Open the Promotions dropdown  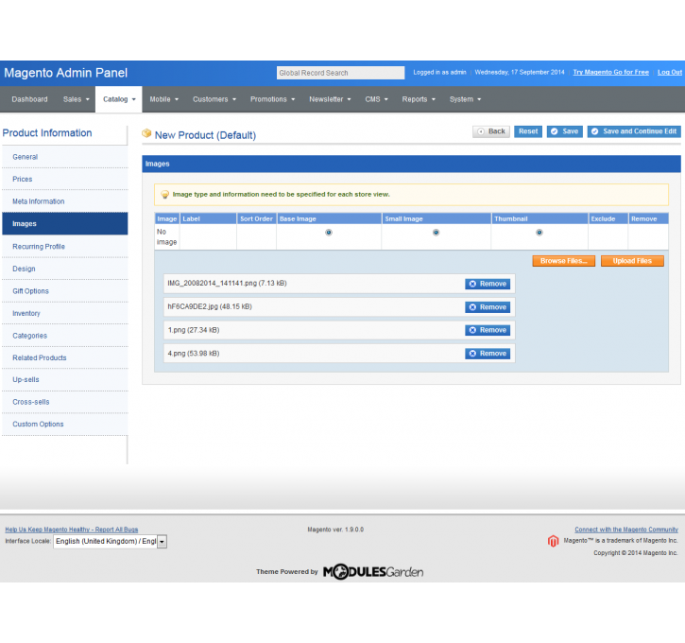[272, 99]
